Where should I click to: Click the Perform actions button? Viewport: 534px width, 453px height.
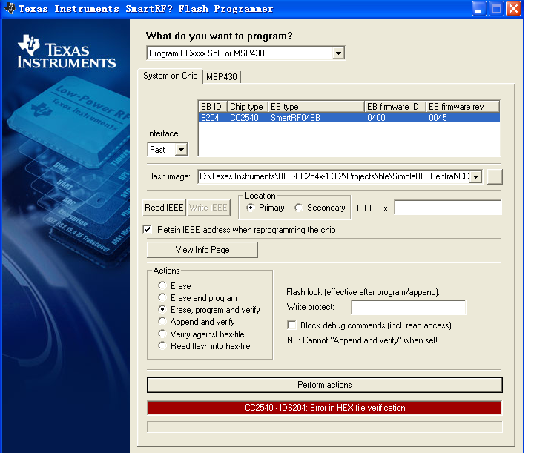[x=325, y=385]
